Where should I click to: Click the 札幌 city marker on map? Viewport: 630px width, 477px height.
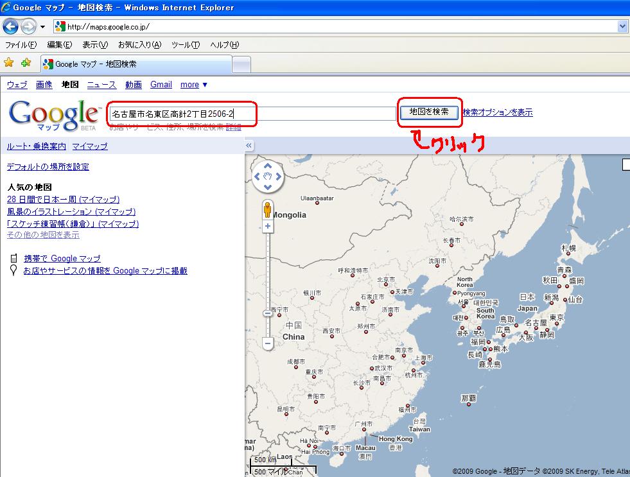click(568, 254)
